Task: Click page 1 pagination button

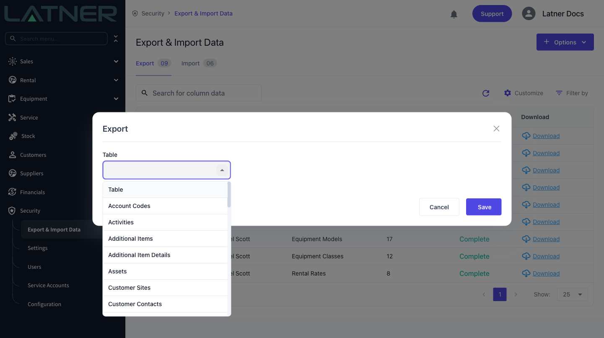Action: [x=500, y=294]
